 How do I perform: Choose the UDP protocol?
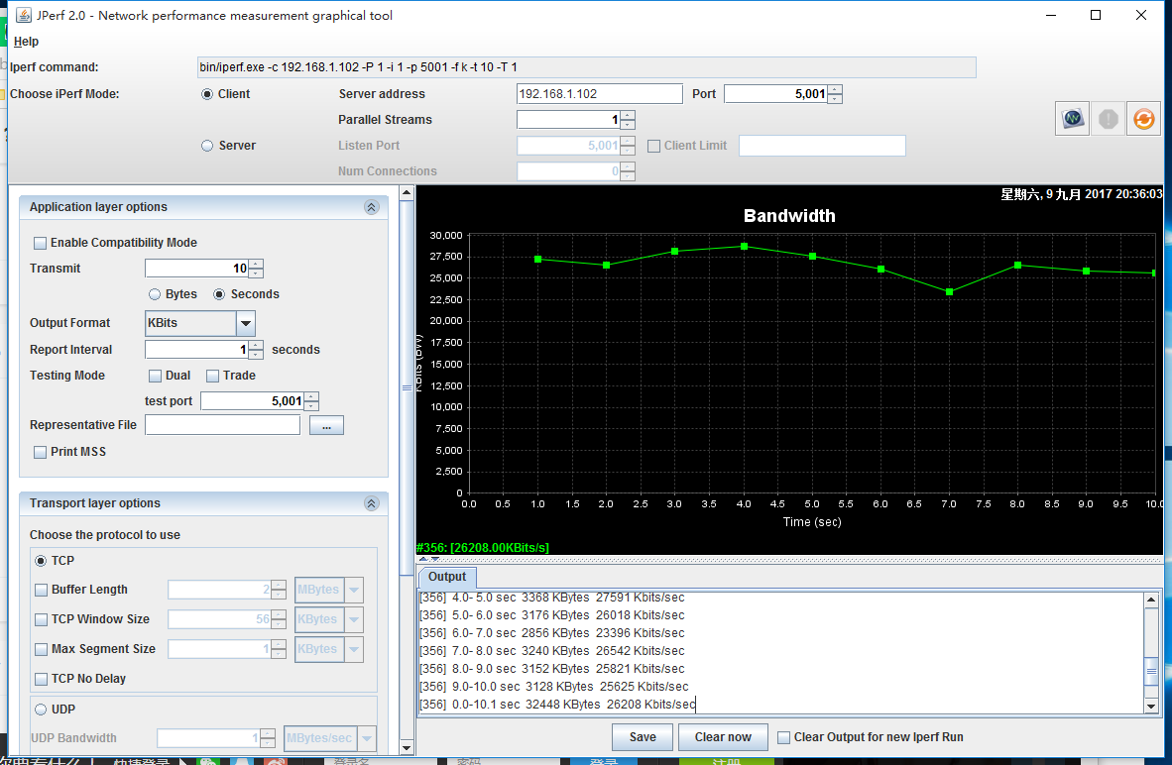[x=41, y=710]
